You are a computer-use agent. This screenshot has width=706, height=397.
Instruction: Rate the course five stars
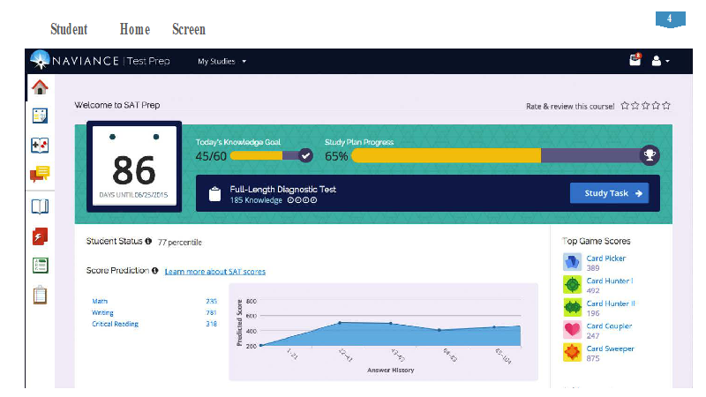point(666,106)
